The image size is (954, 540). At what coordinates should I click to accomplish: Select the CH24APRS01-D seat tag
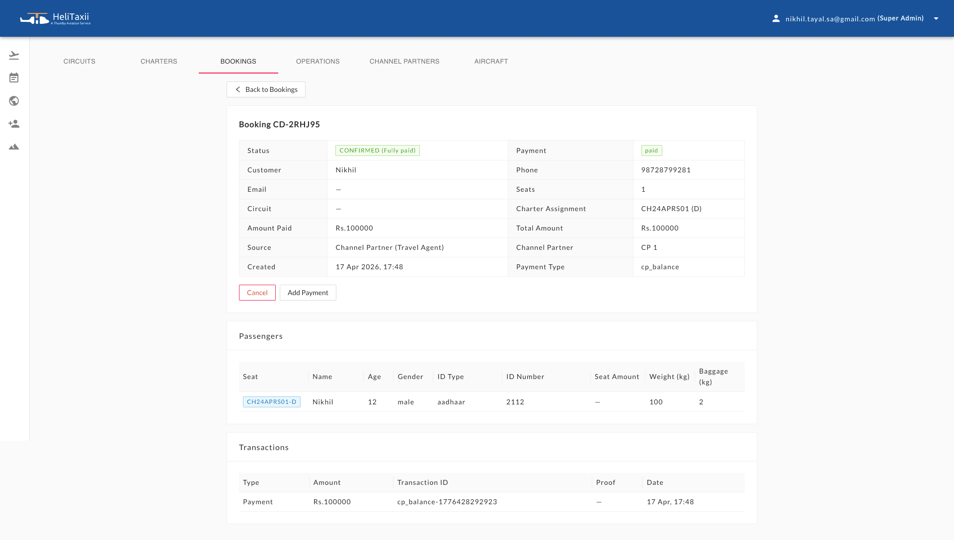pos(272,401)
